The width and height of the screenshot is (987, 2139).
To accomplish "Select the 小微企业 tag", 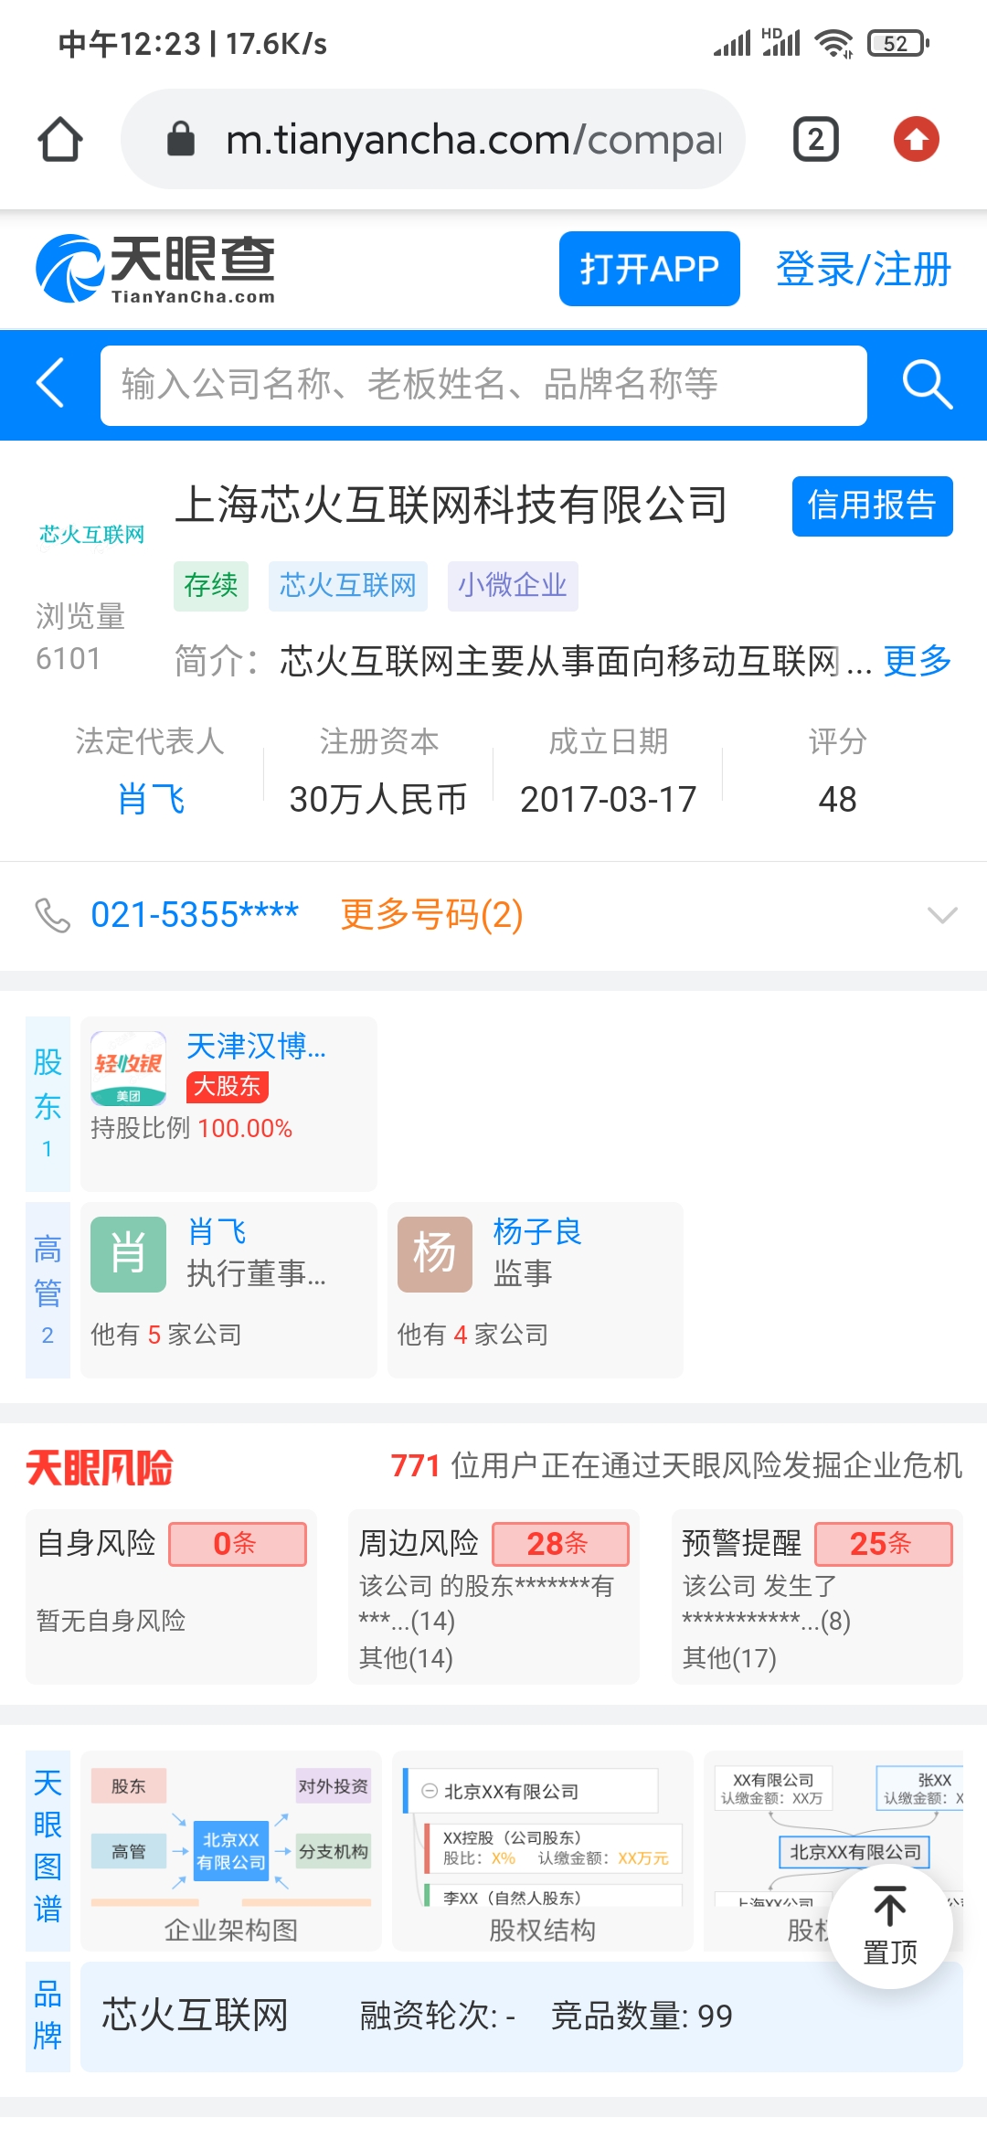I will point(513,585).
